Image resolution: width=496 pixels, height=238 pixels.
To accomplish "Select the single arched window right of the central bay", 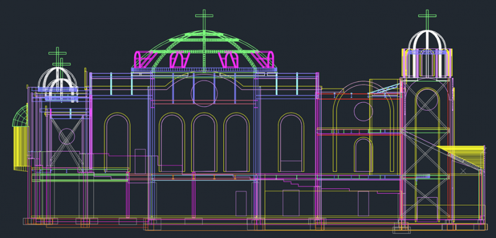I will (x=291, y=142).
